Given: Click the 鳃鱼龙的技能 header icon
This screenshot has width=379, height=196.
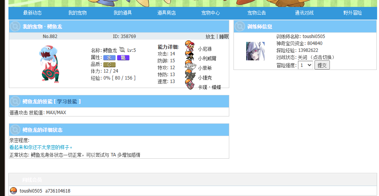Looking at the screenshot, I should click(x=15, y=101).
